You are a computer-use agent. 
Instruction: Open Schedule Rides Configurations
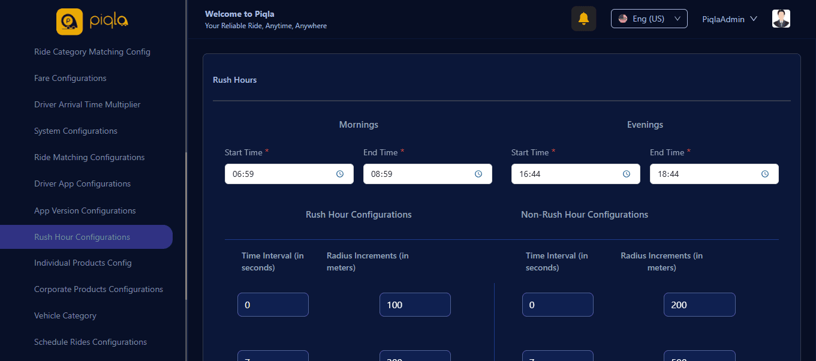coord(91,342)
